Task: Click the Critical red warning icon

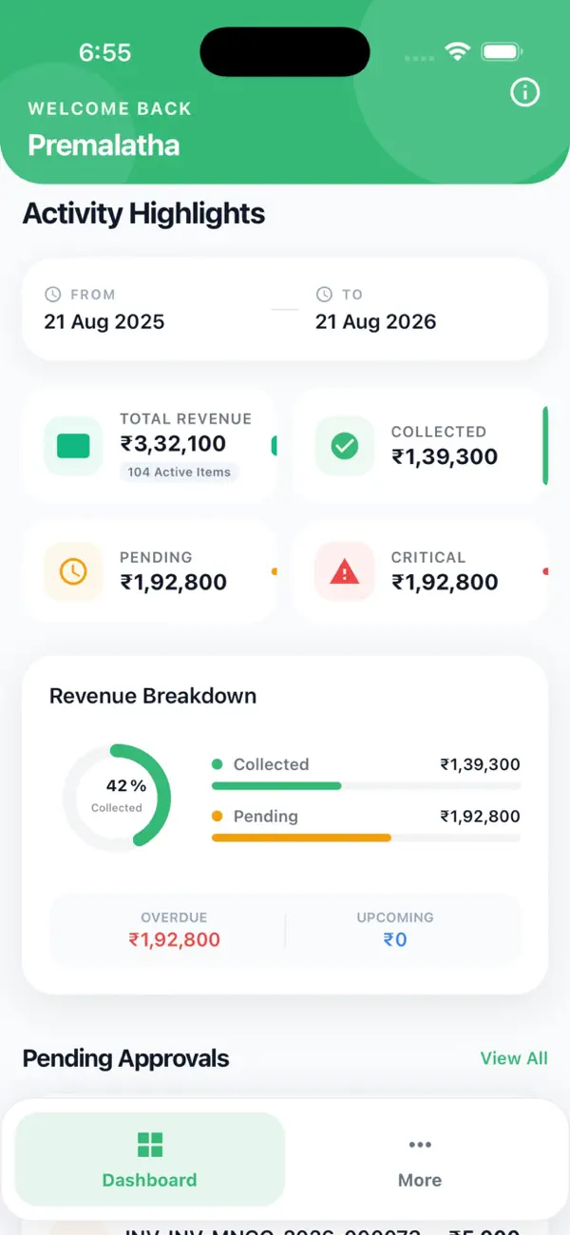Action: click(345, 571)
